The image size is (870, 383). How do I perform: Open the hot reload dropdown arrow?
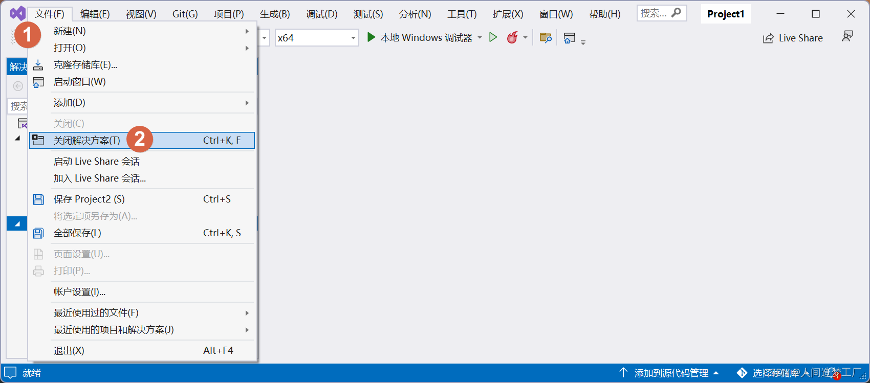[525, 38]
